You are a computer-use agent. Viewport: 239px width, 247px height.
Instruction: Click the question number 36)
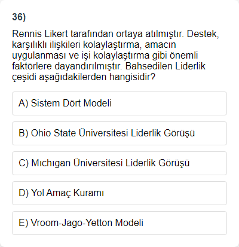tap(19, 17)
